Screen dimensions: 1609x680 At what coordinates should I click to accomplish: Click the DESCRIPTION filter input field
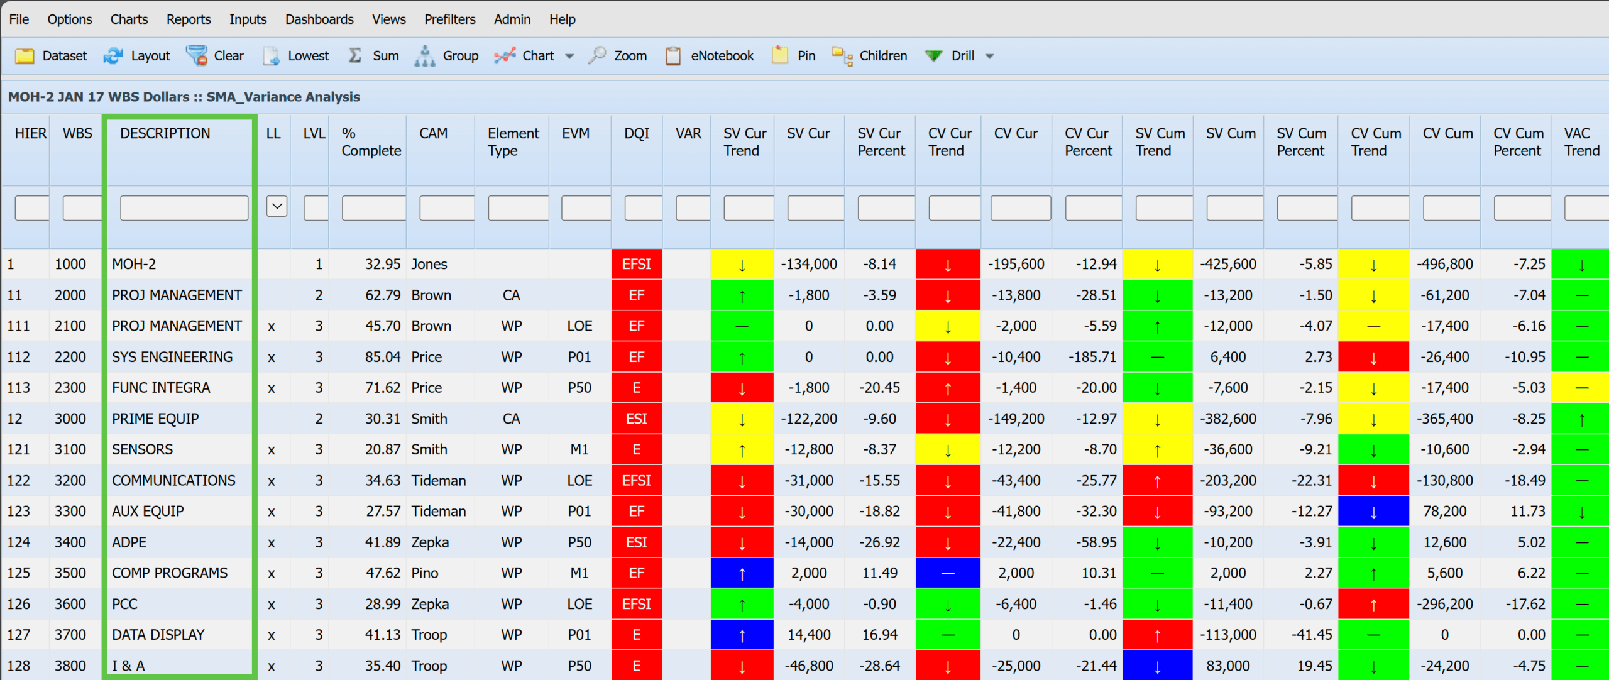coord(184,208)
